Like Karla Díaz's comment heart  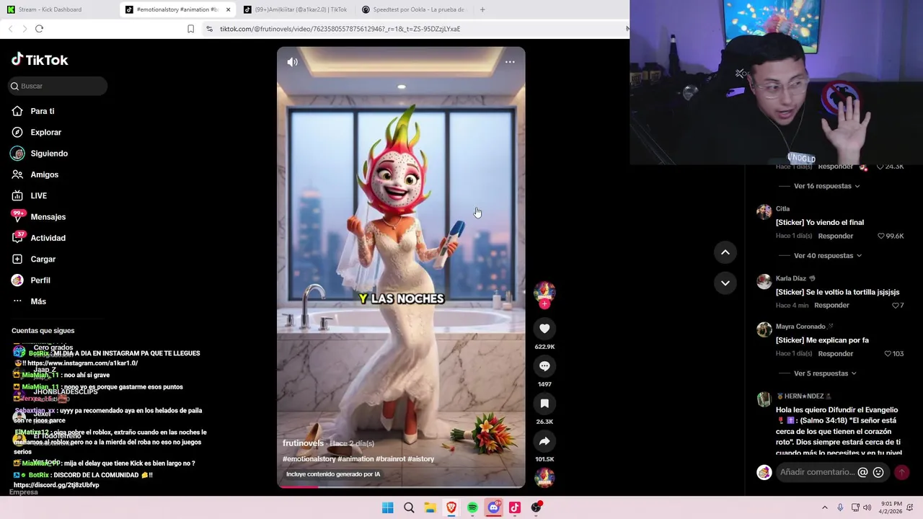[x=896, y=306]
